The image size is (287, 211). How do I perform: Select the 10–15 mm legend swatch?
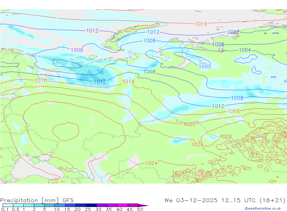tap(60, 205)
